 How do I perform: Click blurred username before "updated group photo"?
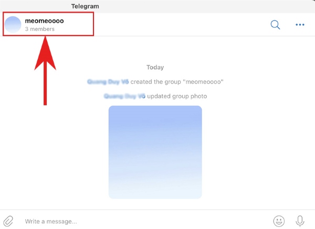(124, 96)
